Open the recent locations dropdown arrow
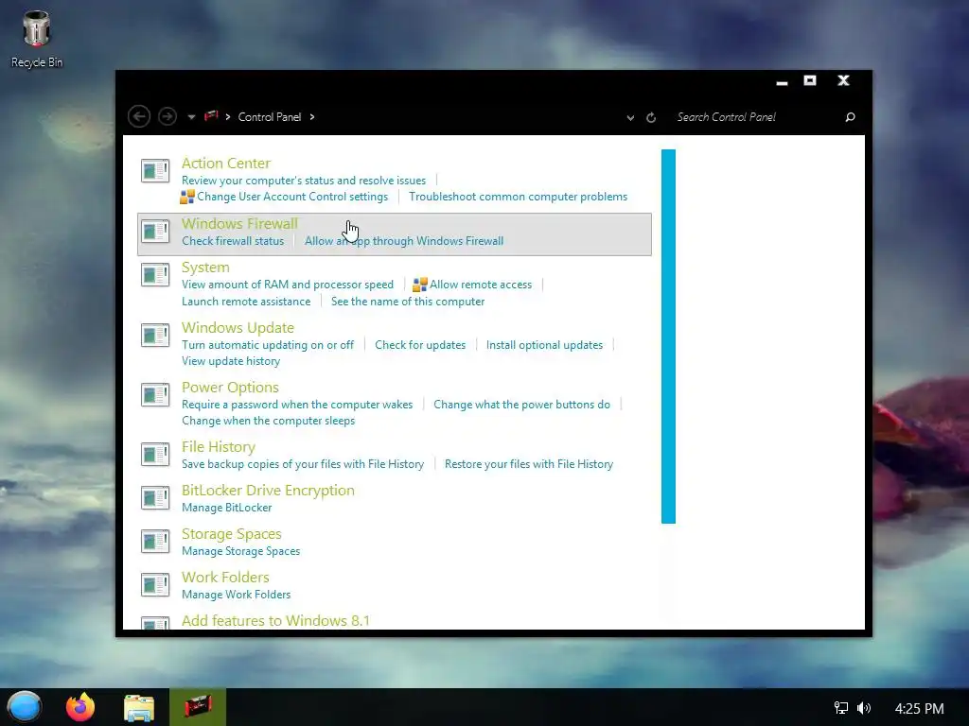This screenshot has height=726, width=969. pyautogui.click(x=191, y=117)
